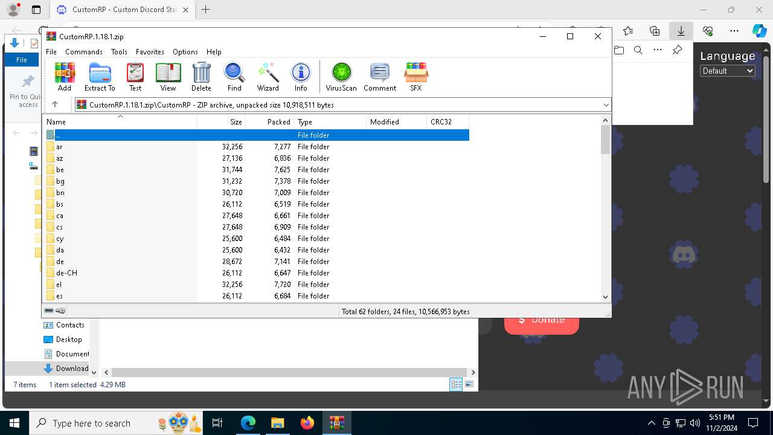Image resolution: width=773 pixels, height=435 pixels.
Task: Click the Discord logo on webpage
Action: [684, 255]
